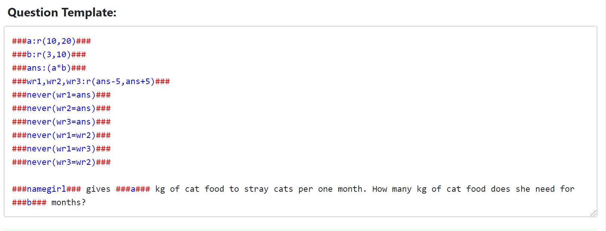
Task: Click the word "months?" at the end
Action: (68, 203)
